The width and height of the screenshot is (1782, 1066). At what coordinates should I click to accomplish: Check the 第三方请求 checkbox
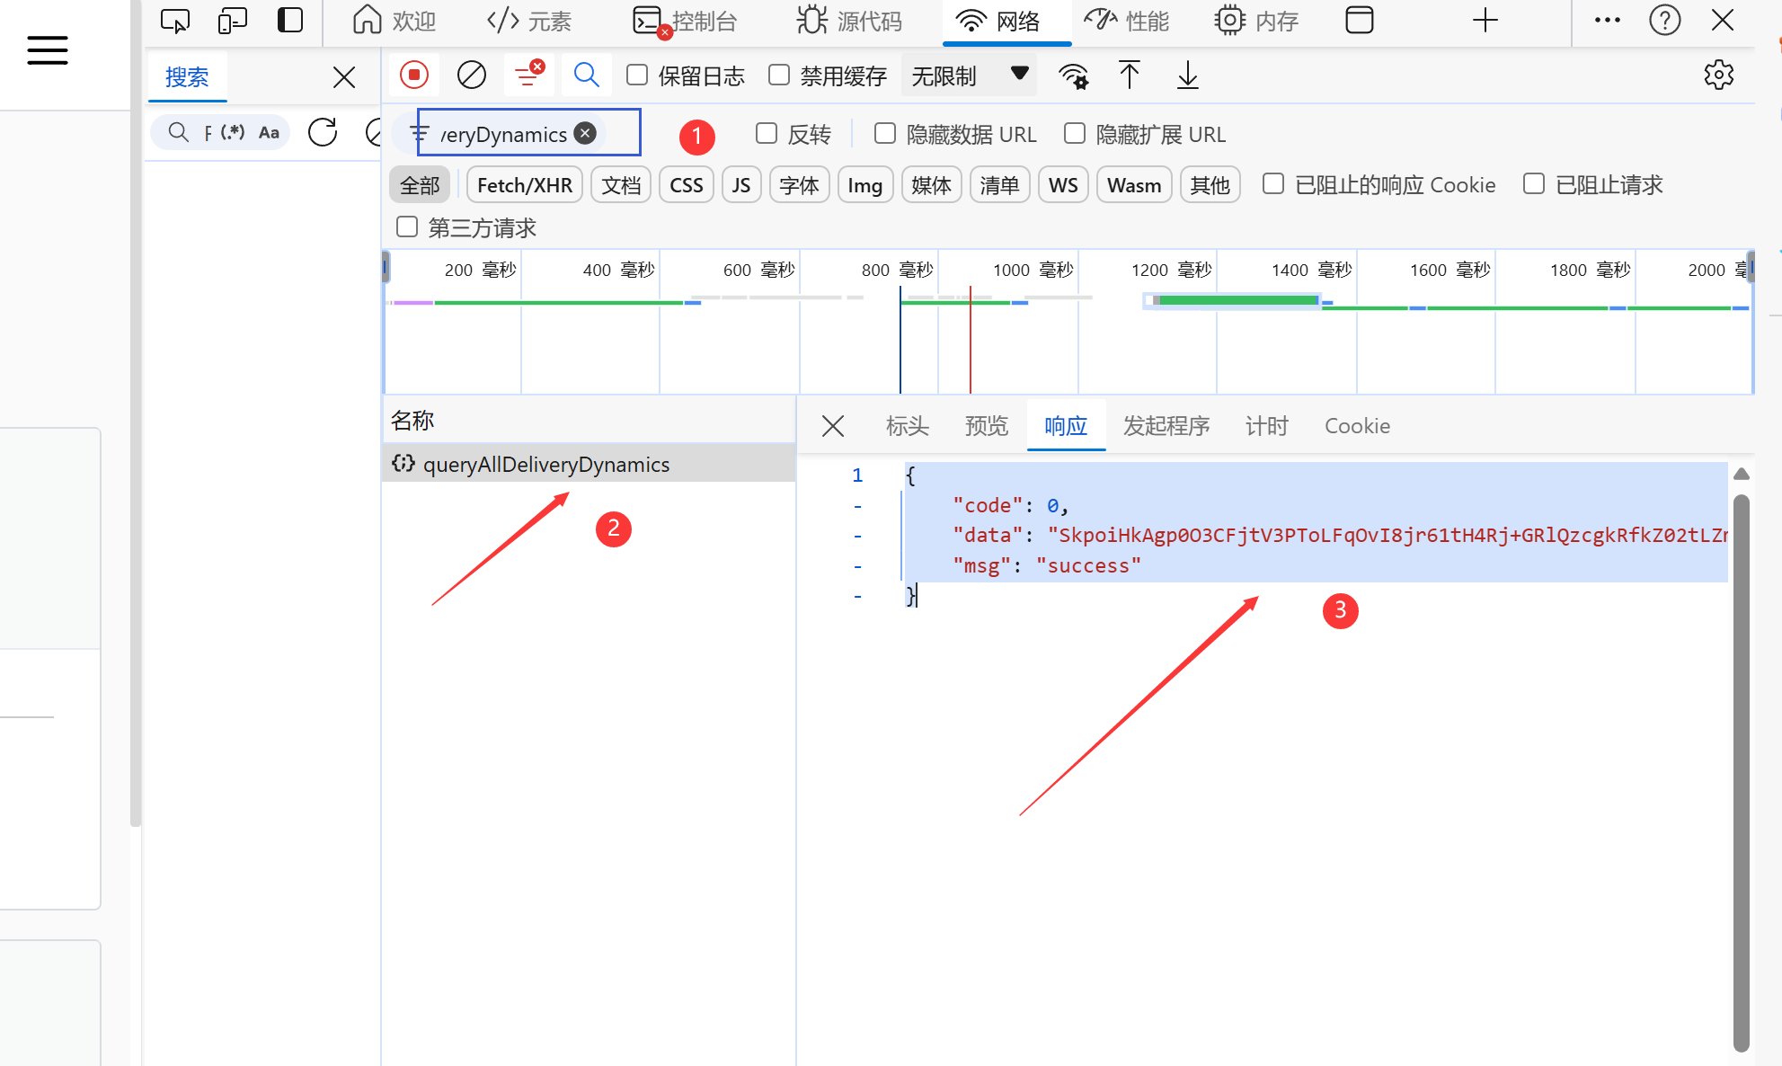pos(407,227)
